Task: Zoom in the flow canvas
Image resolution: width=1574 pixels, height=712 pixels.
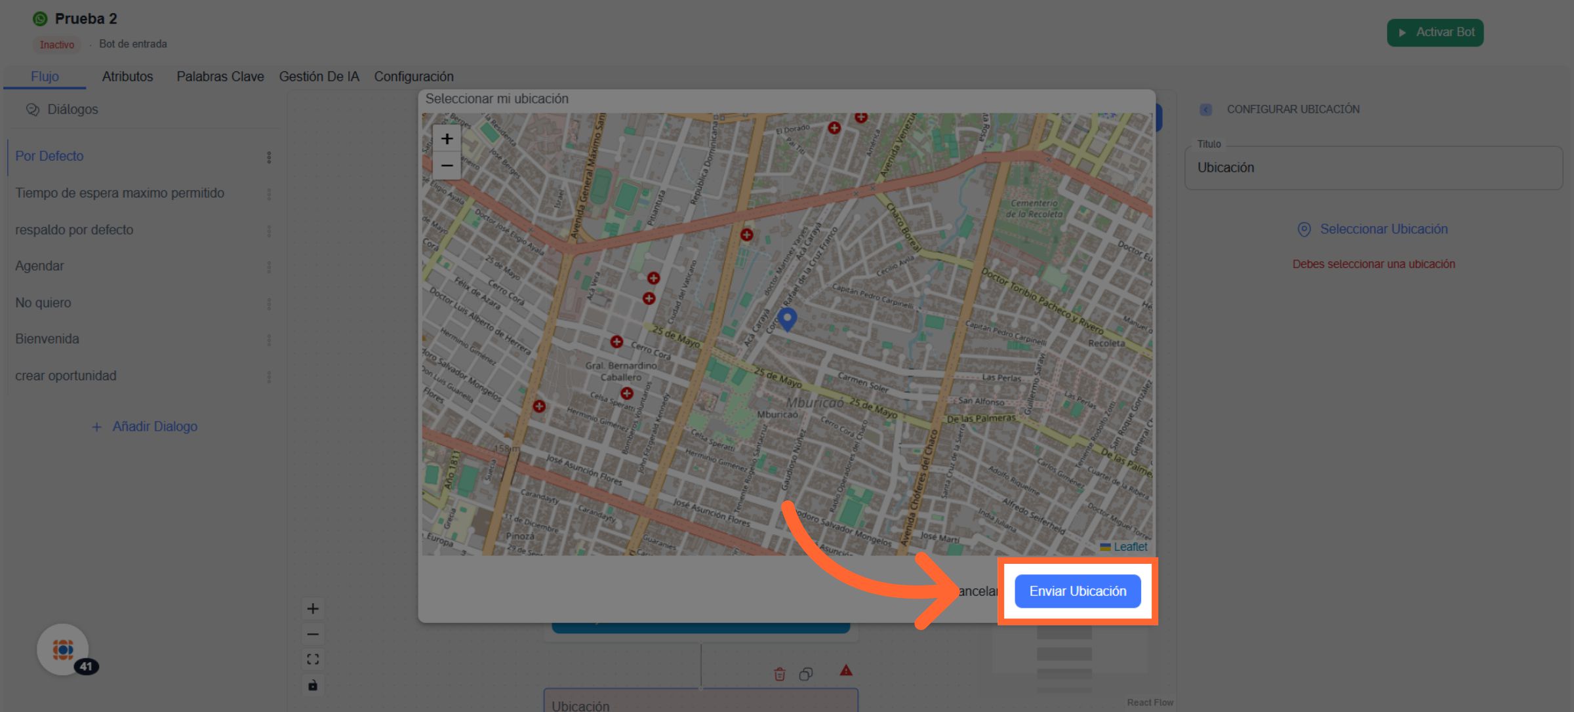Action: [313, 608]
